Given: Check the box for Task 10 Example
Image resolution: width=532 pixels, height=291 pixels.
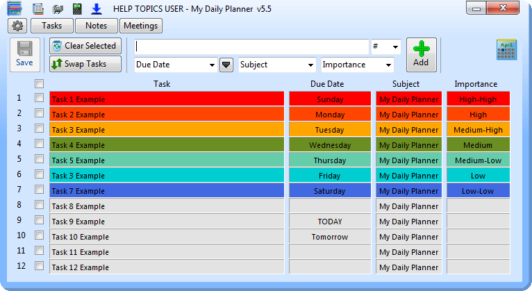Looking at the screenshot, I should (x=40, y=235).
